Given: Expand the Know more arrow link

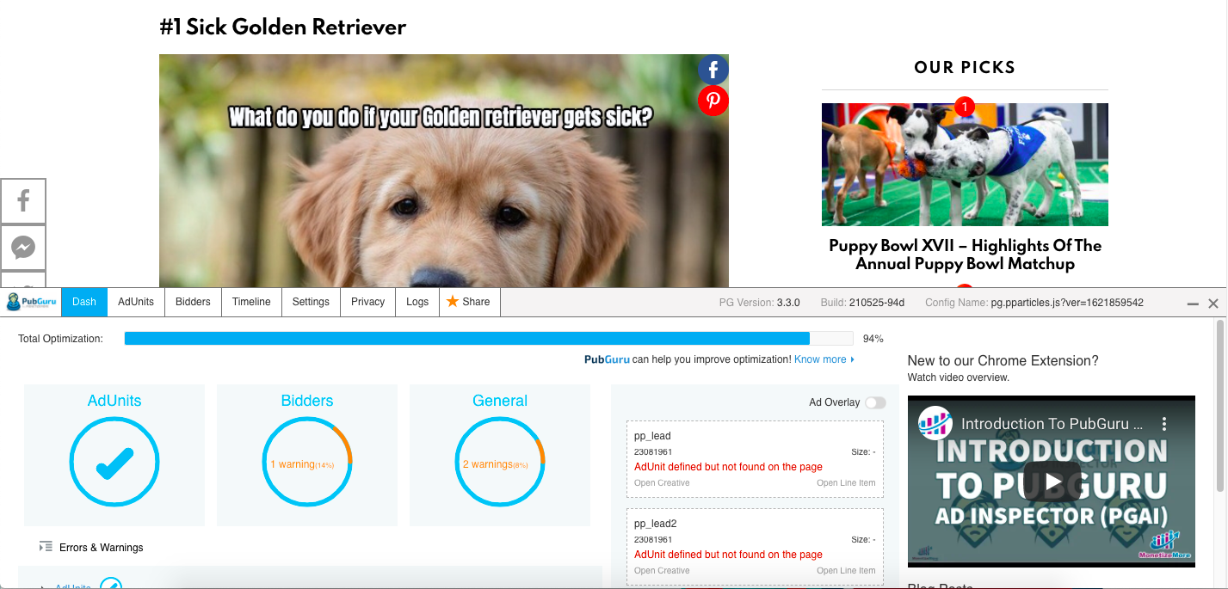Looking at the screenshot, I should [824, 359].
